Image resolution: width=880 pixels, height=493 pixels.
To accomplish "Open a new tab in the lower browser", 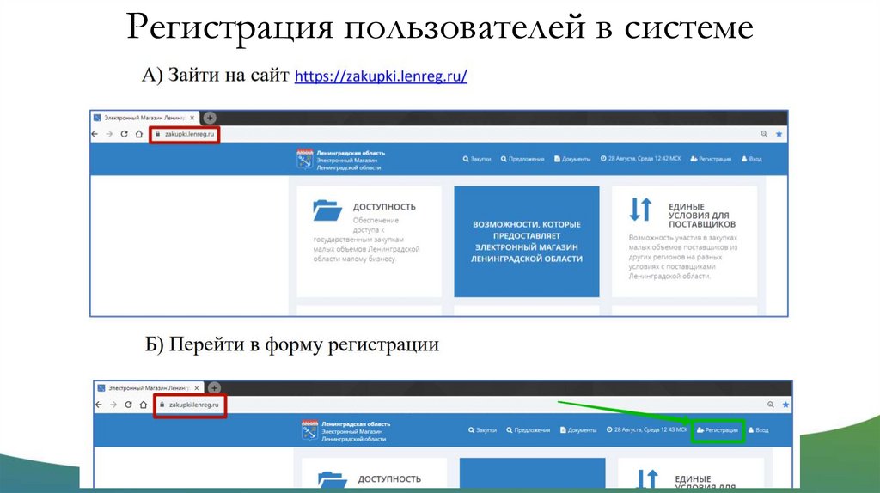I will [214, 388].
